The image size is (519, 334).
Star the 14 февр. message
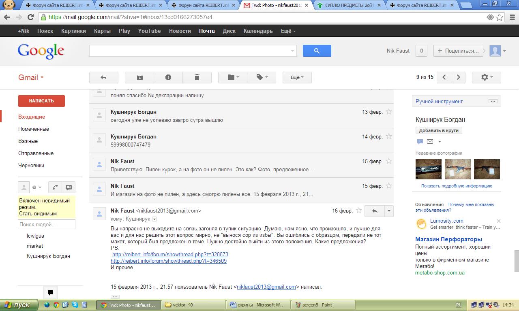click(389, 136)
